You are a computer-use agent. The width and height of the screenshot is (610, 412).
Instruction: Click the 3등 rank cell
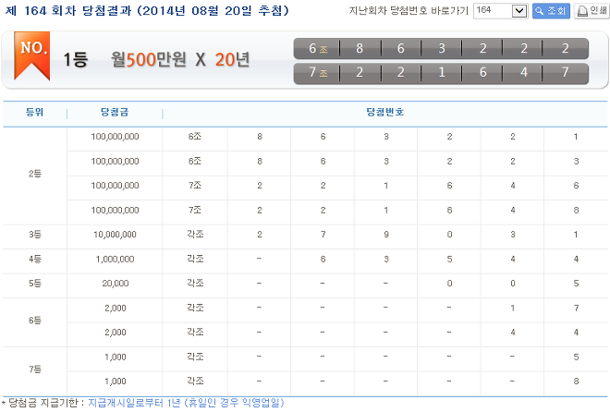click(34, 235)
